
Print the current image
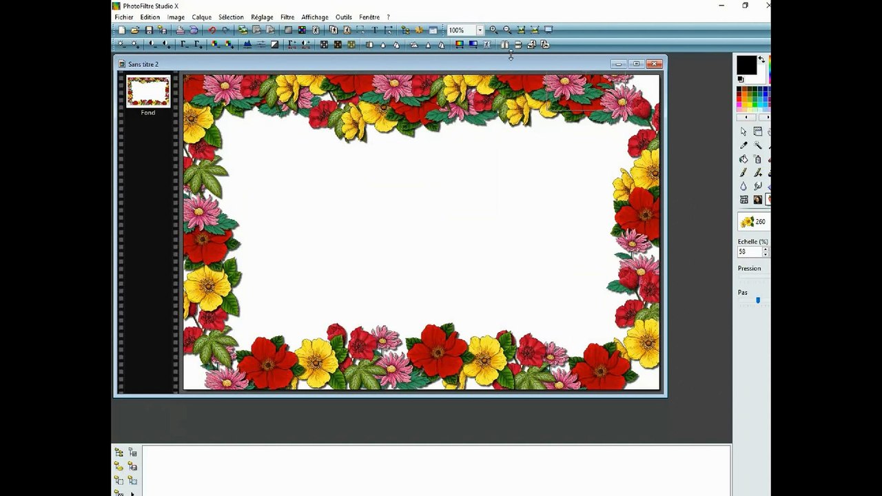(x=181, y=30)
